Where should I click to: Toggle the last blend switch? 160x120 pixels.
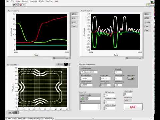click(x=131, y=78)
